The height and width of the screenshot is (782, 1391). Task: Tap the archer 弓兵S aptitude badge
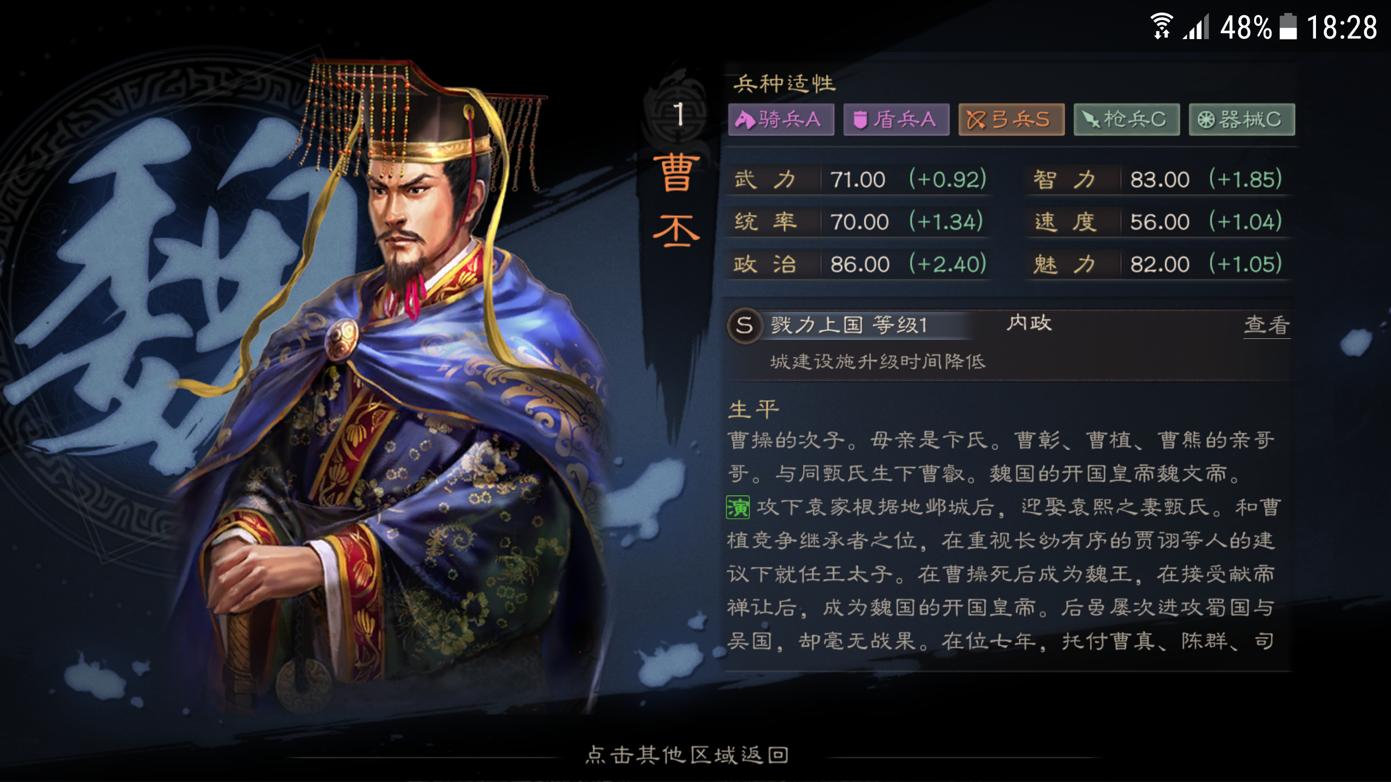[x=1011, y=119]
